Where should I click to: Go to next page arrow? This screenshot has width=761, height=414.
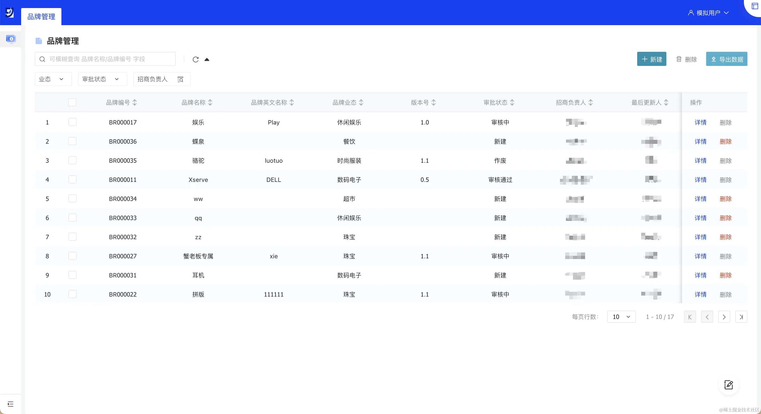(724, 317)
